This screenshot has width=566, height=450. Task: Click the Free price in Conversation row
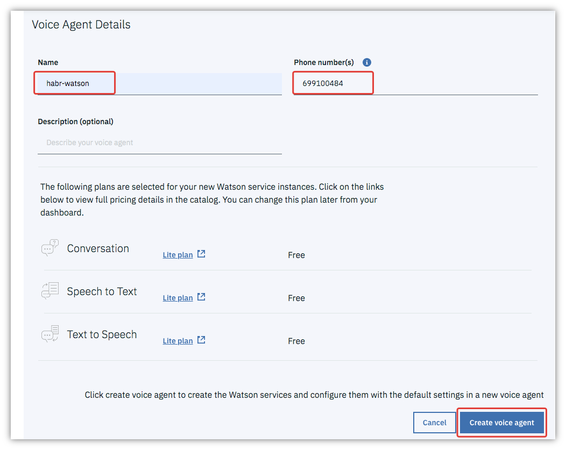[x=296, y=255]
